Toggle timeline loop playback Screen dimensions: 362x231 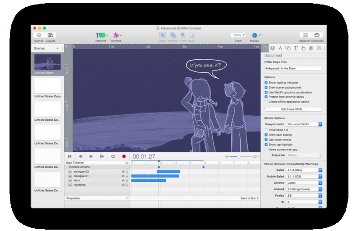pyautogui.click(x=113, y=156)
